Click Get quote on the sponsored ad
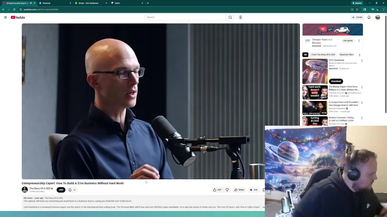387x217 pixels. (348, 40)
